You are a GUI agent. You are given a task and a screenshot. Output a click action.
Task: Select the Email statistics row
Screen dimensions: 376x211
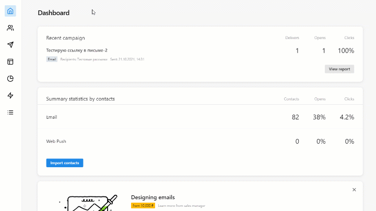tap(200, 117)
